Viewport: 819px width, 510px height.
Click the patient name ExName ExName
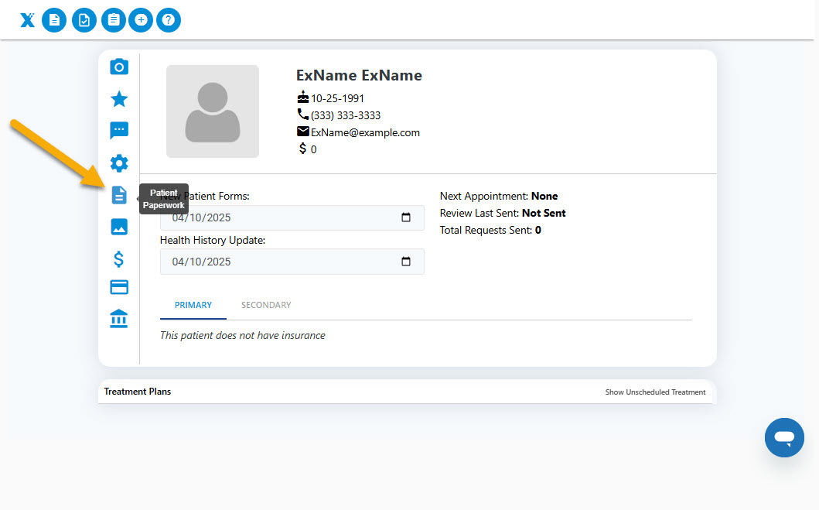(359, 75)
